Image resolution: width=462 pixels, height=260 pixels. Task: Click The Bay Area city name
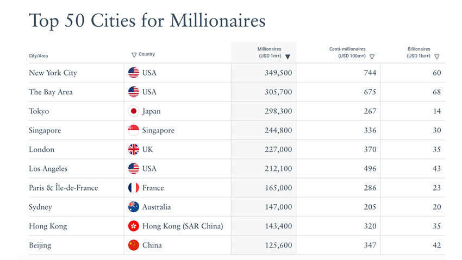pyautogui.click(x=51, y=92)
